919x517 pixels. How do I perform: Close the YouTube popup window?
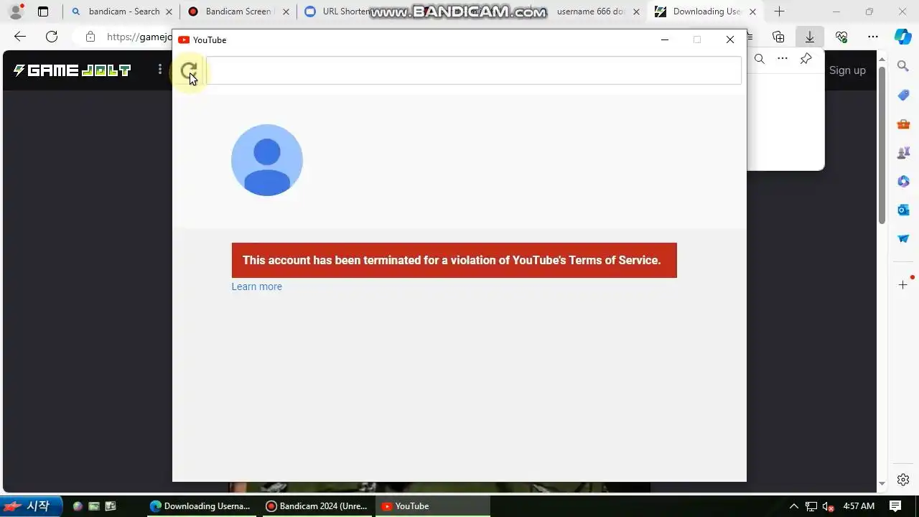point(730,39)
